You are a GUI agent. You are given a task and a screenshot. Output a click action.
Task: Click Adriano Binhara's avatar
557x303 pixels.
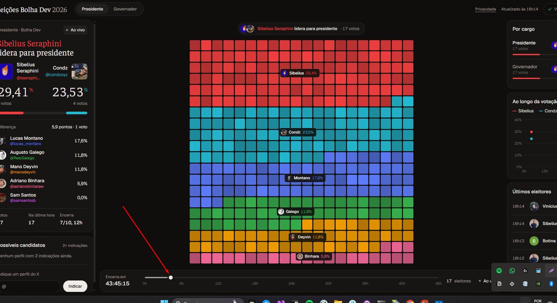[3, 183]
